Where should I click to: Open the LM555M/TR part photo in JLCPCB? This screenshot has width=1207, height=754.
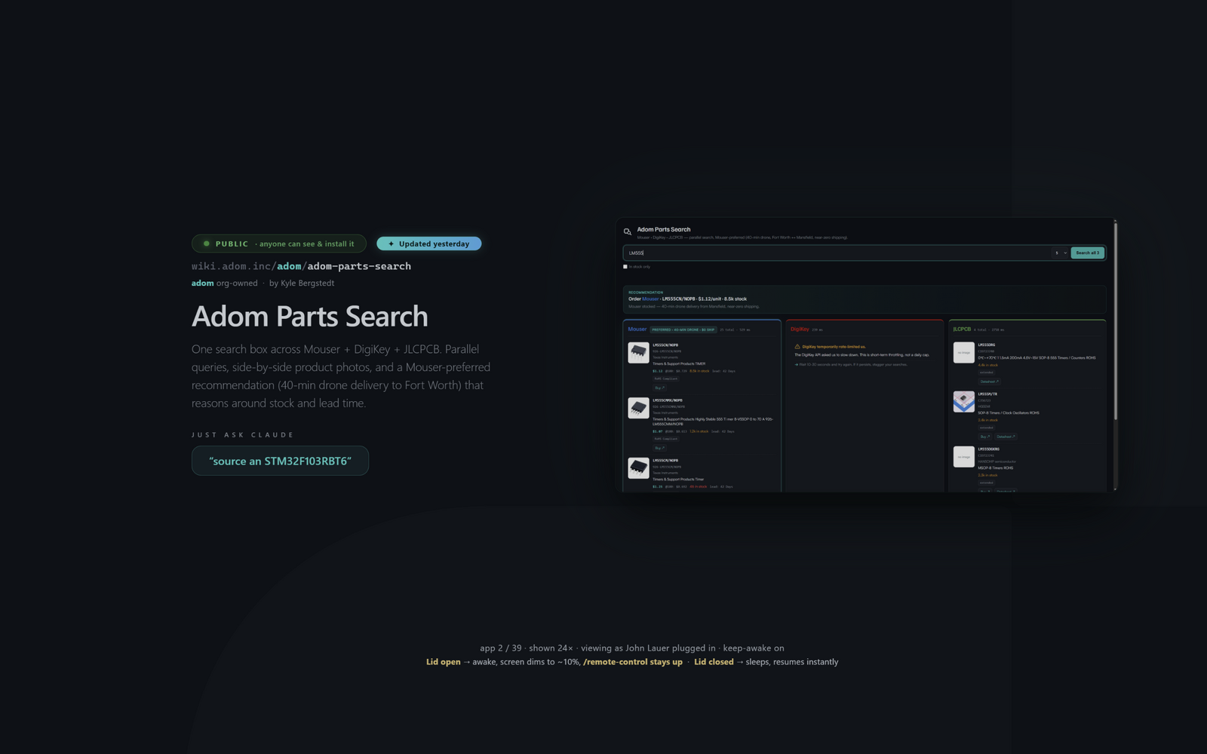tap(964, 401)
